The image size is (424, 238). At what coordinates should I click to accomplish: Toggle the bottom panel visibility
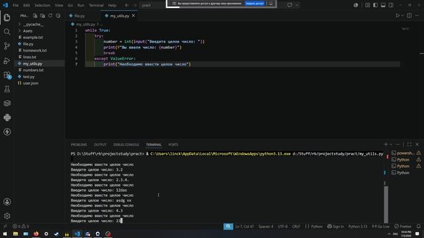[x=383, y=5]
